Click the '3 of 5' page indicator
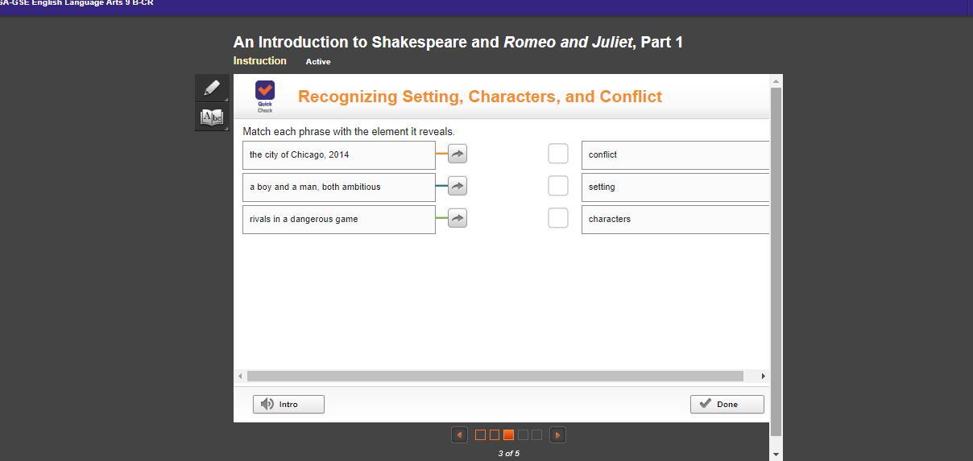 (508, 454)
